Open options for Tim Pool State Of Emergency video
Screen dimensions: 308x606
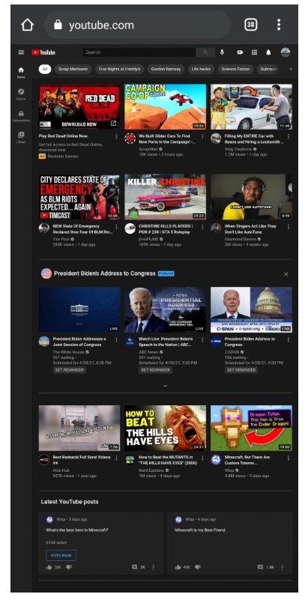[x=116, y=226]
